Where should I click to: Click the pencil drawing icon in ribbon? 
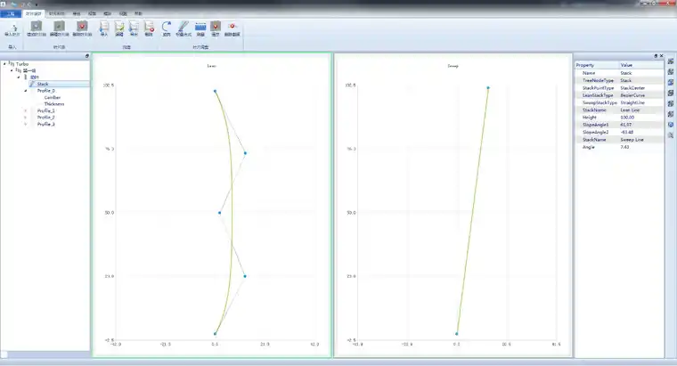(x=184, y=28)
